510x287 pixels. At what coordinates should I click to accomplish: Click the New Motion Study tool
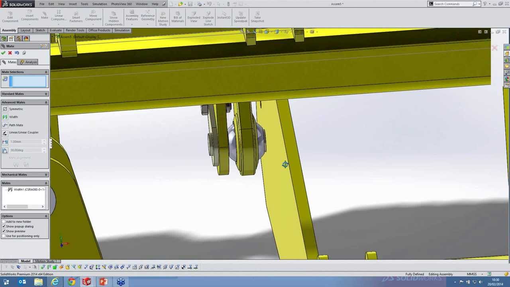click(x=163, y=18)
